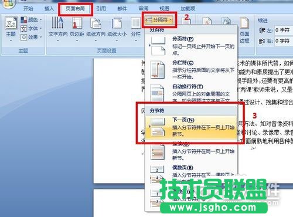This screenshot has height=217, width=293.
Task: Click the 页边距 margins icon
Action: click(x=77, y=29)
